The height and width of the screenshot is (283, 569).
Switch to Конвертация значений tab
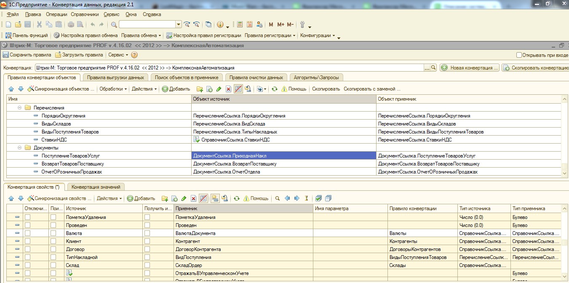point(96,187)
